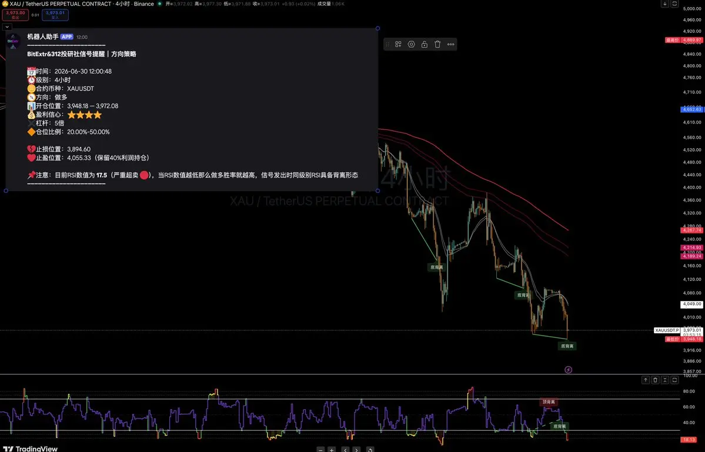Click the BitExtr bot avatar image
Screen dimensions: 705x452
coord(13,41)
